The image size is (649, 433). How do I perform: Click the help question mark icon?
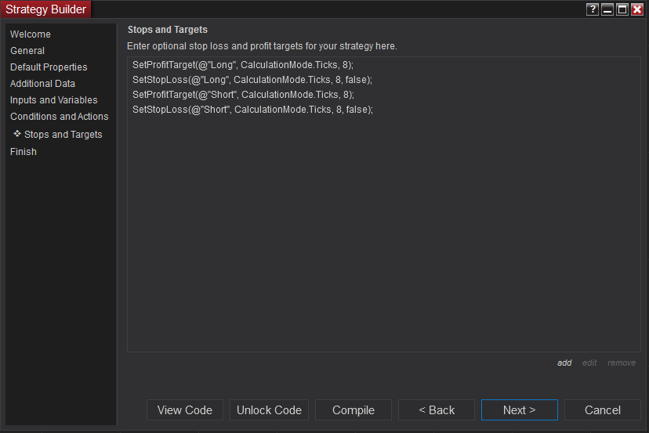point(593,9)
